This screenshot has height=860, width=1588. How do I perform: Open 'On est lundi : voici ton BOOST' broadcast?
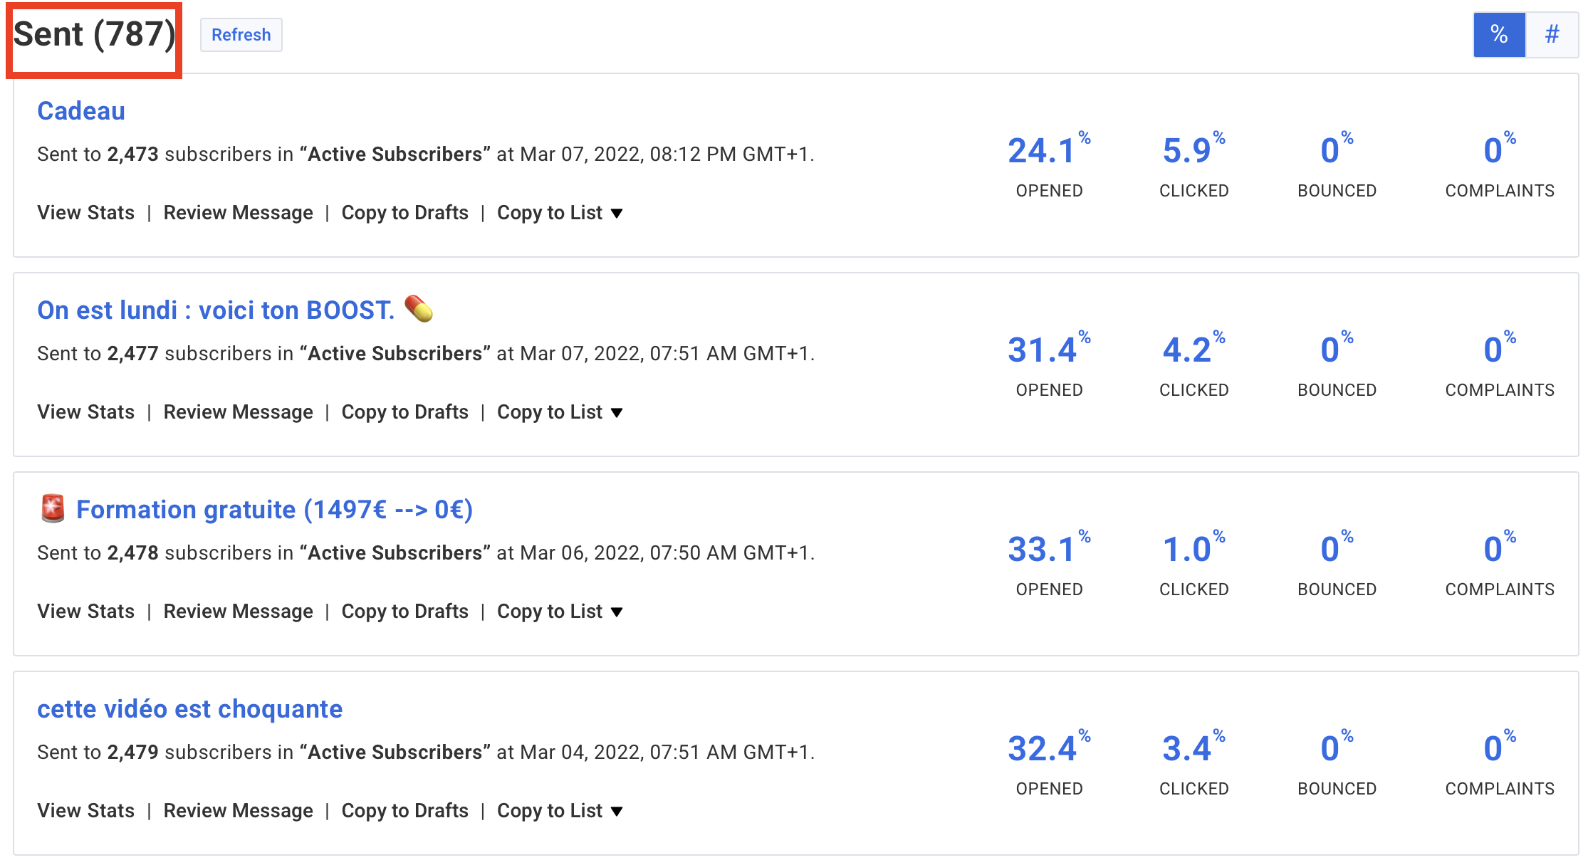pos(216,310)
